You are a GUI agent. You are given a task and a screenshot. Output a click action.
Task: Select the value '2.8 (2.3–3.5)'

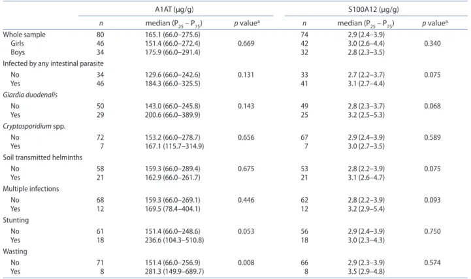[x=366, y=52]
